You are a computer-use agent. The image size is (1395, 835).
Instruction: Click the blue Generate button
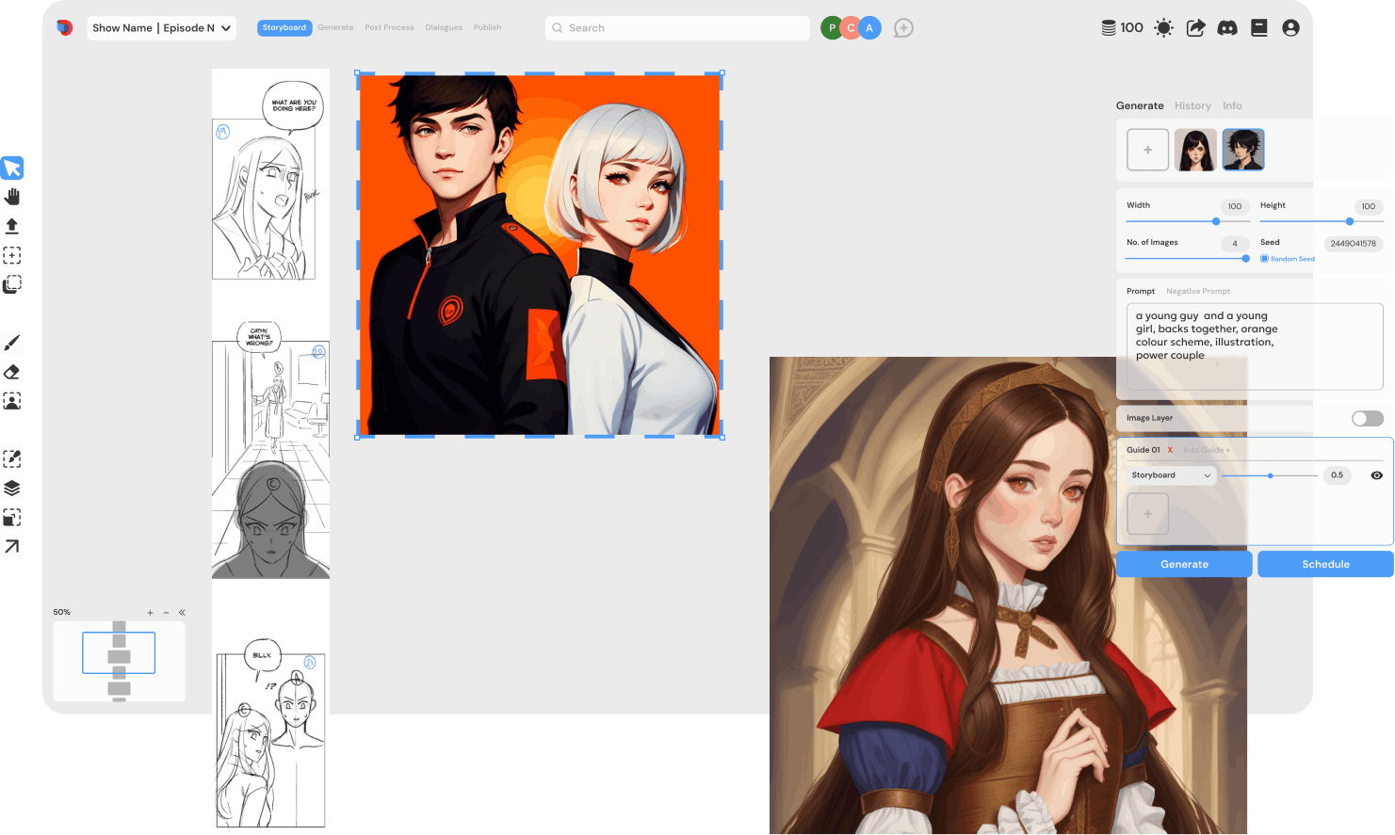point(1184,564)
